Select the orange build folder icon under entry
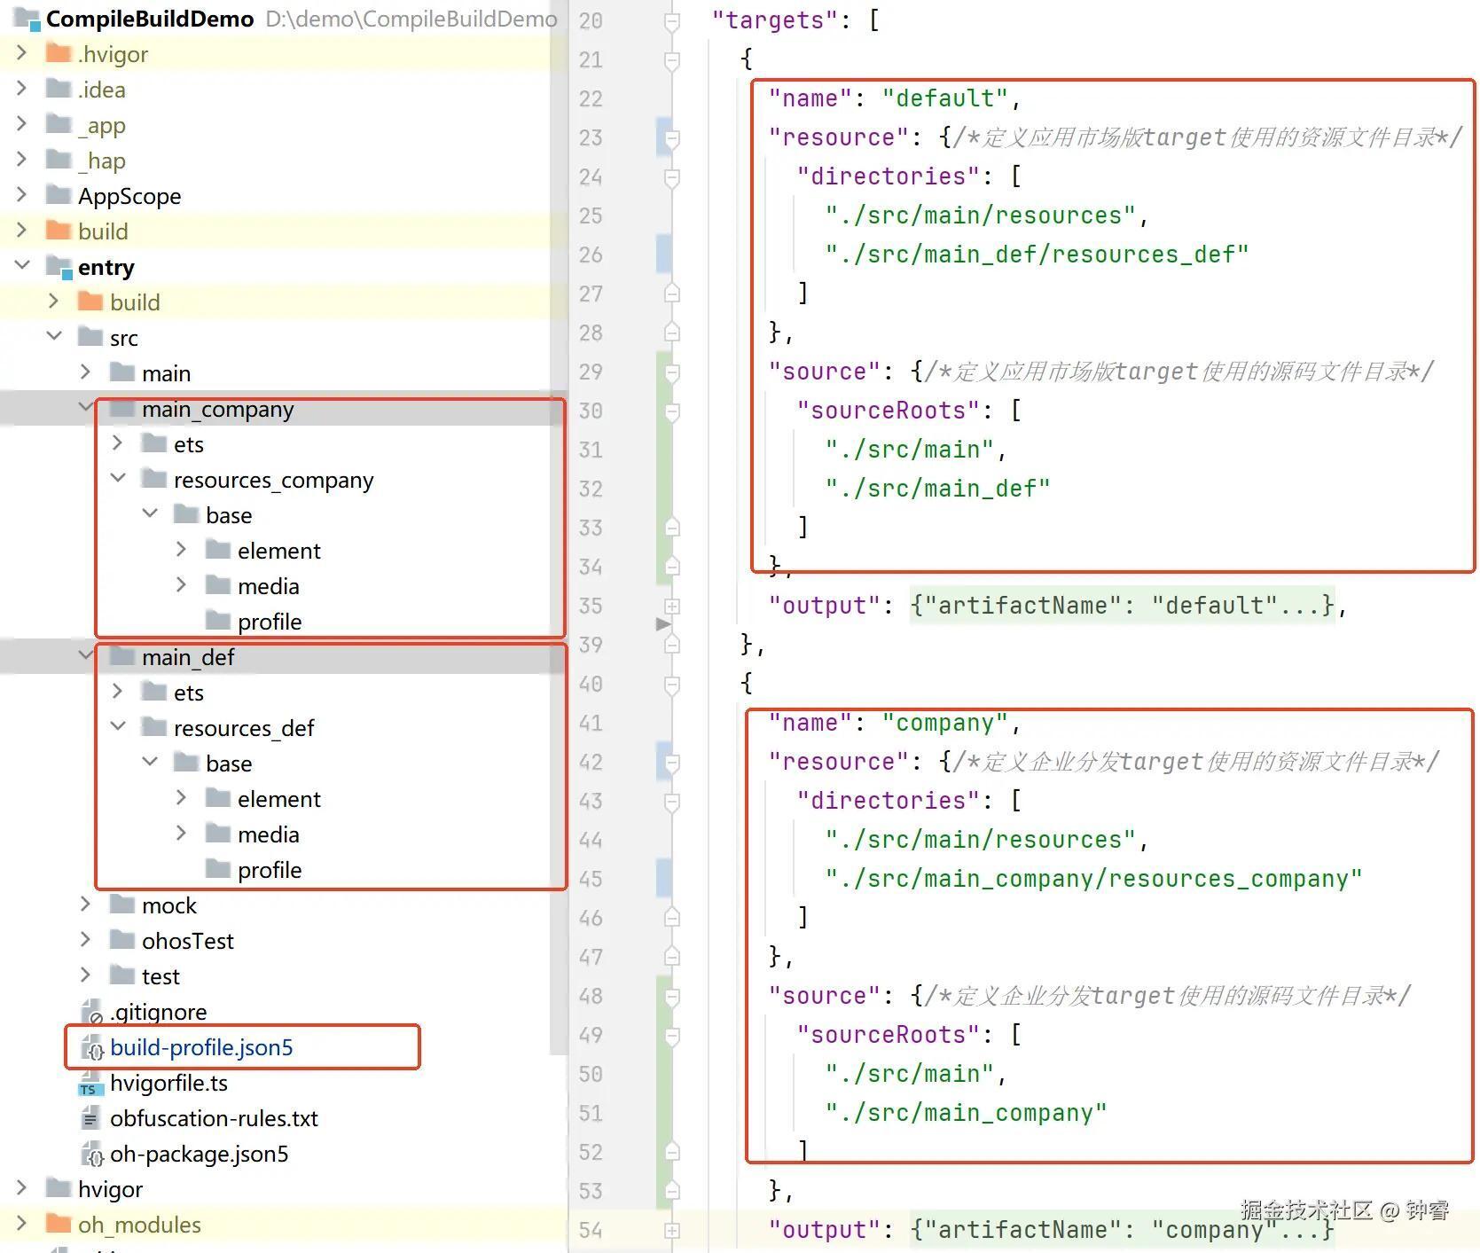 click(90, 302)
